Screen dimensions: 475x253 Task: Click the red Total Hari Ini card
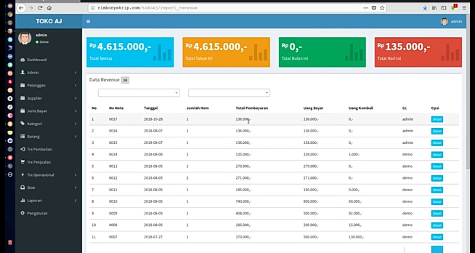(x=418, y=52)
